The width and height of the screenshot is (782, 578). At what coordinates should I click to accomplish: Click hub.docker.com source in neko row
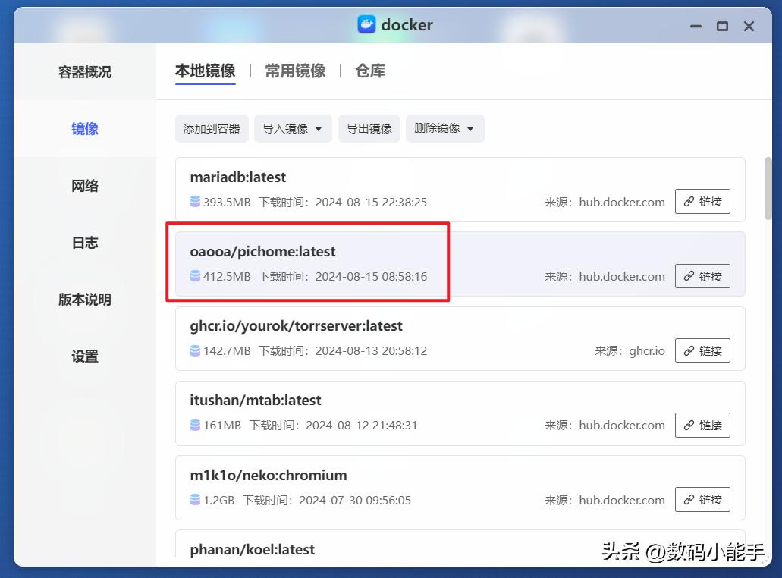point(622,500)
